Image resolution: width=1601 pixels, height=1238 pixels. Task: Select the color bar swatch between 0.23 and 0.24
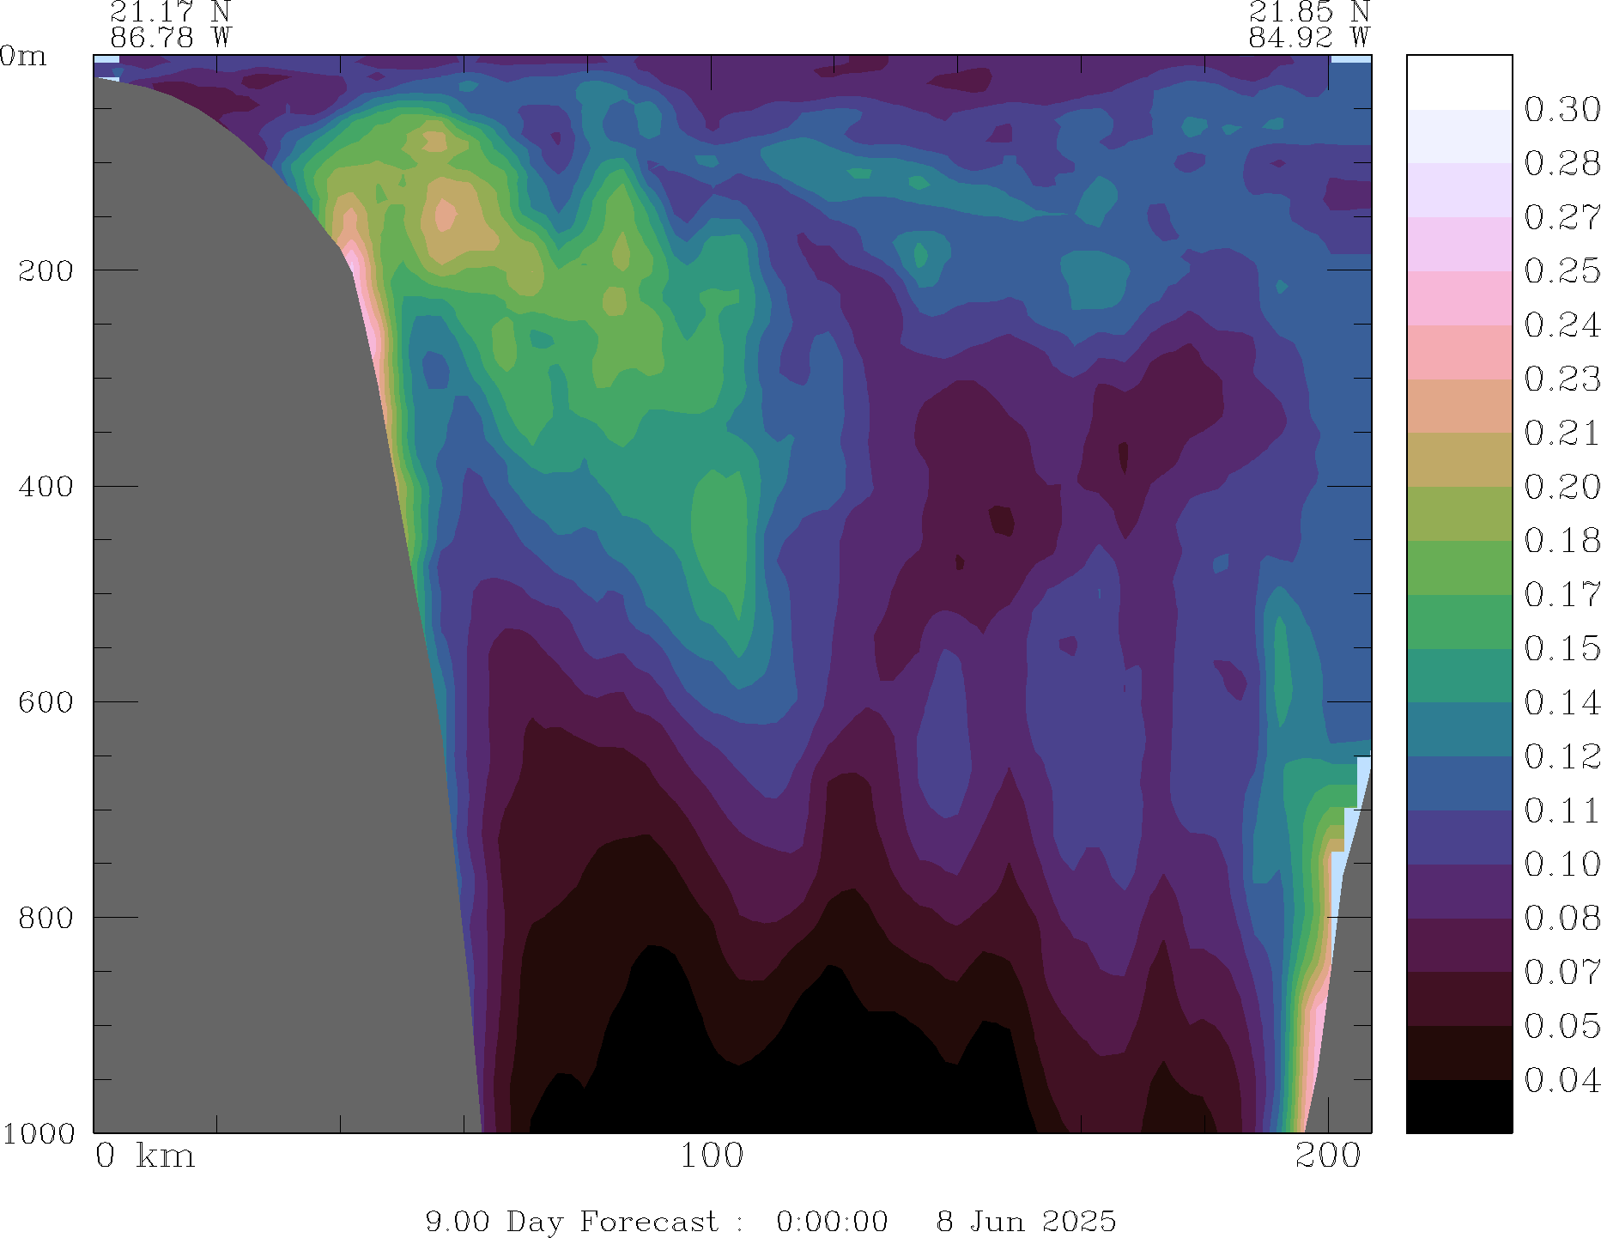tap(1458, 352)
